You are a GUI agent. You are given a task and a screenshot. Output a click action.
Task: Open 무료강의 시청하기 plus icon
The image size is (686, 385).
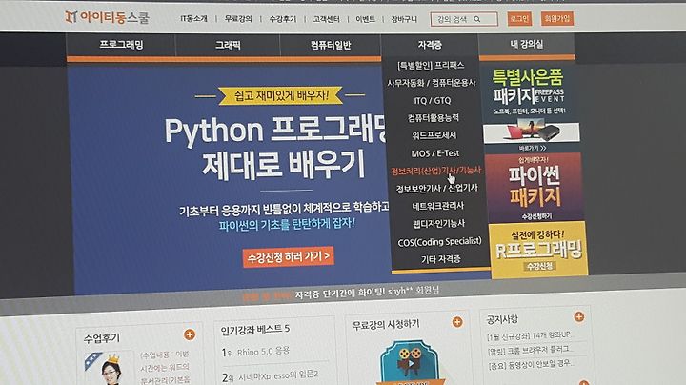(x=457, y=322)
